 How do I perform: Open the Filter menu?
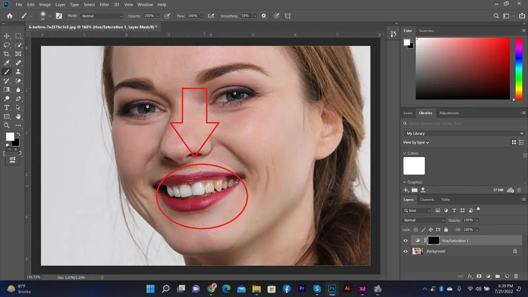(104, 5)
